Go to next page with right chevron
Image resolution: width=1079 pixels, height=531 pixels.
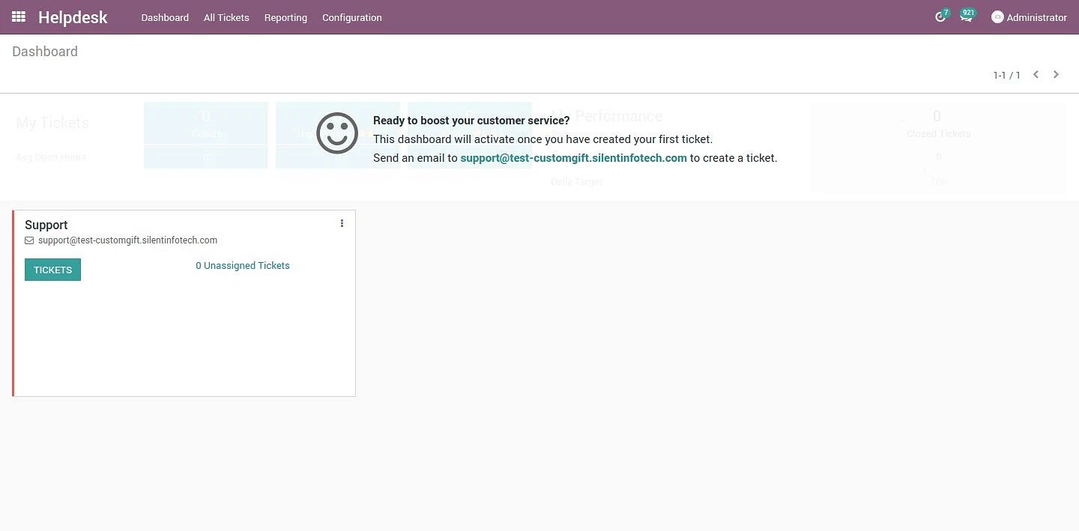(1056, 75)
